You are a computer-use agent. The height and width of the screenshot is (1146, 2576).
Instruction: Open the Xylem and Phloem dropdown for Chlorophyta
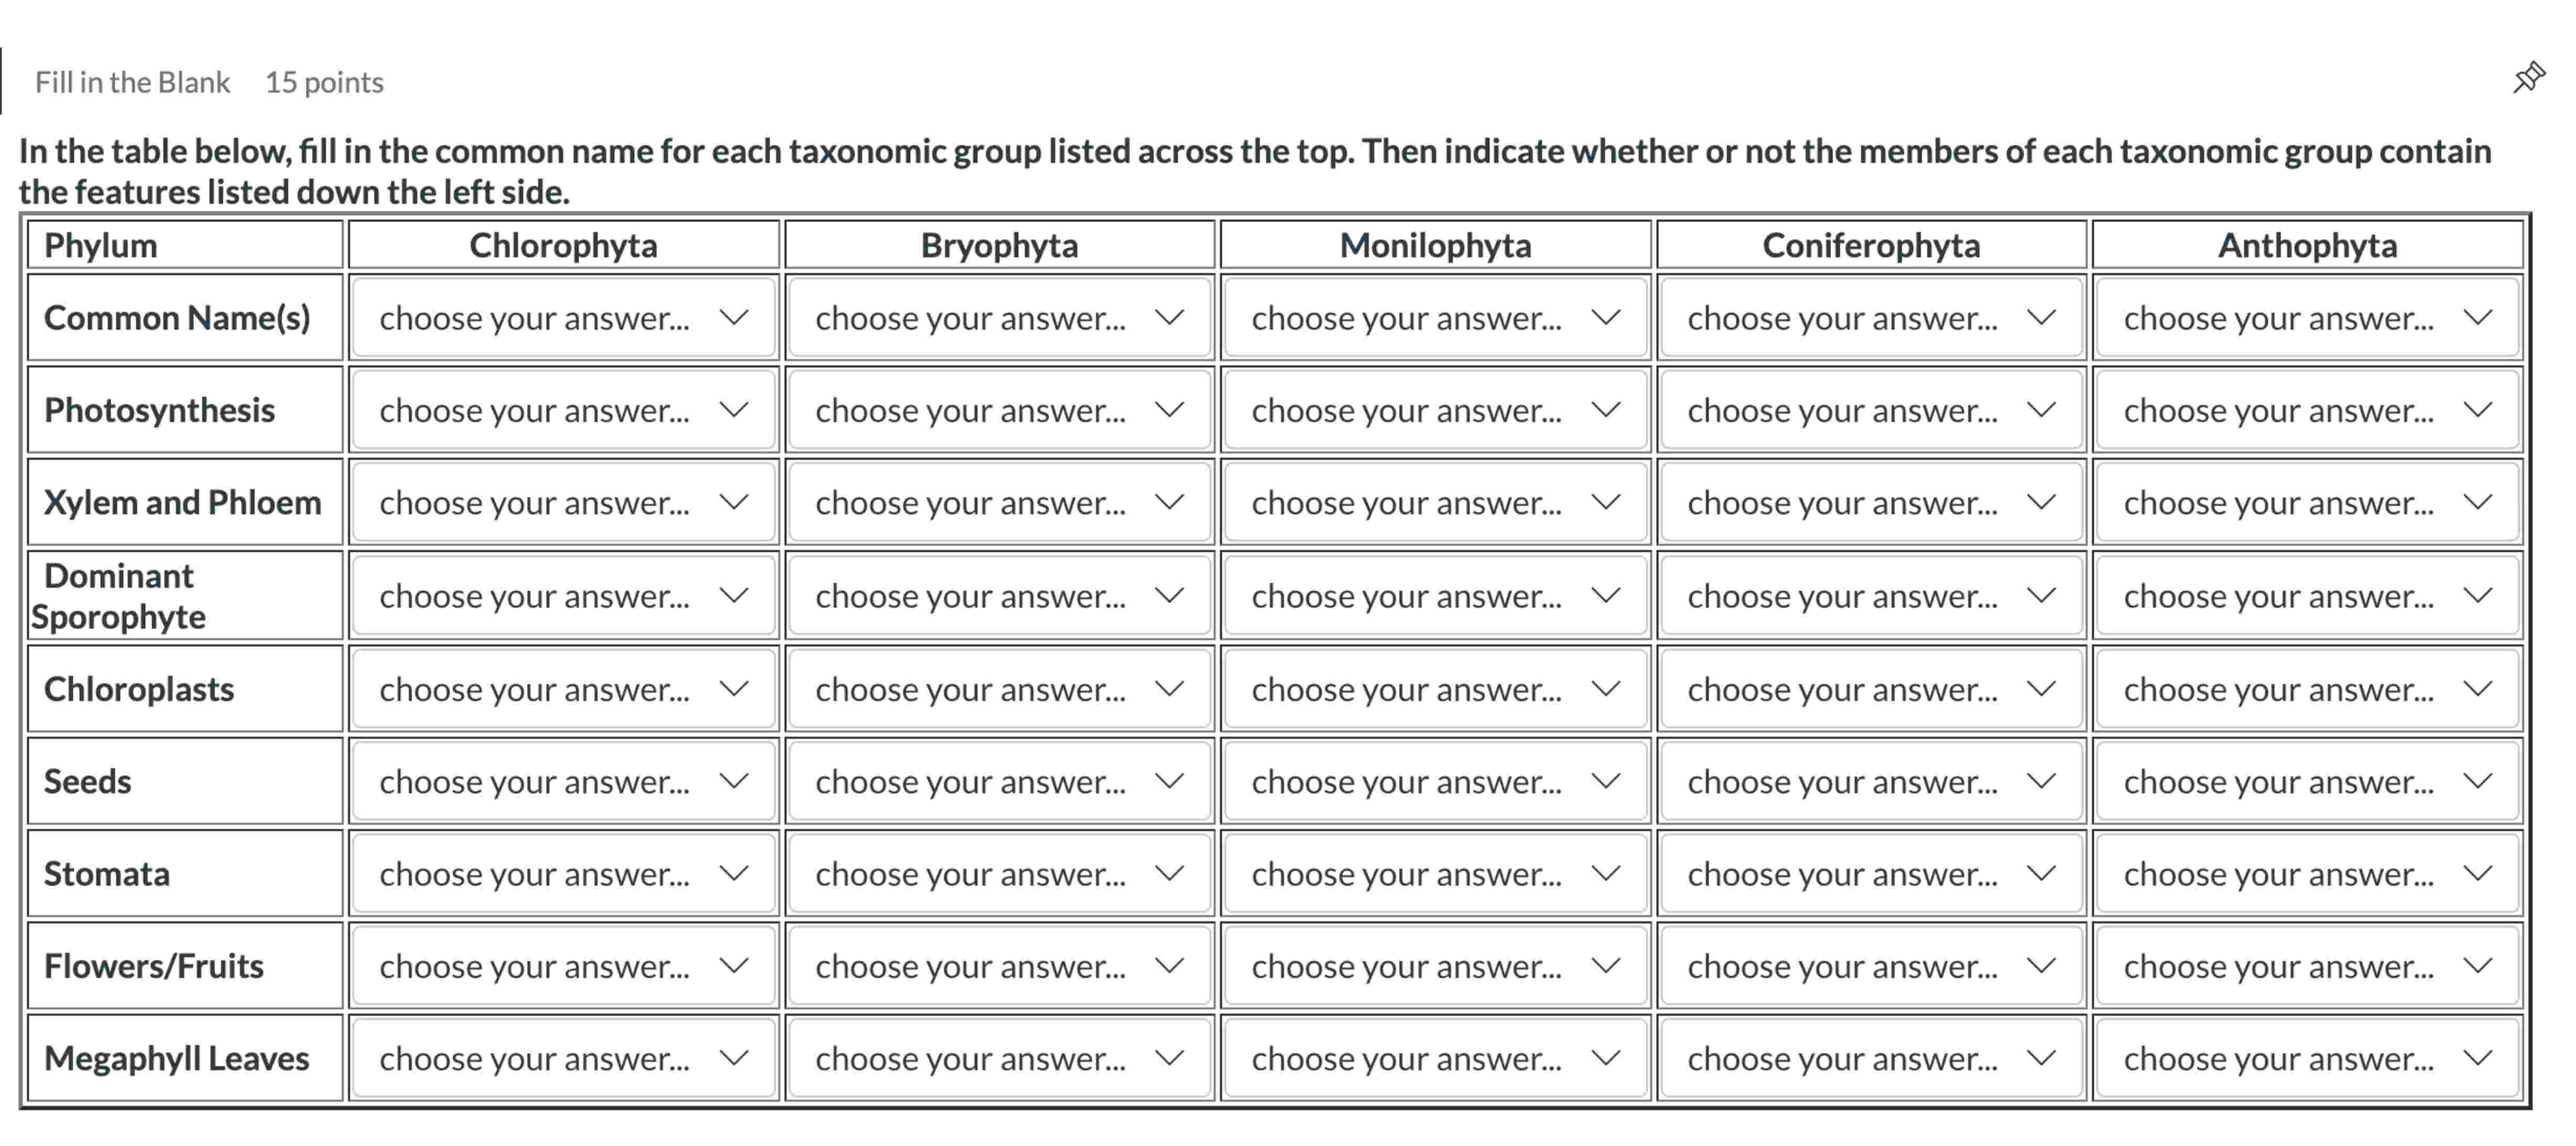tap(562, 502)
